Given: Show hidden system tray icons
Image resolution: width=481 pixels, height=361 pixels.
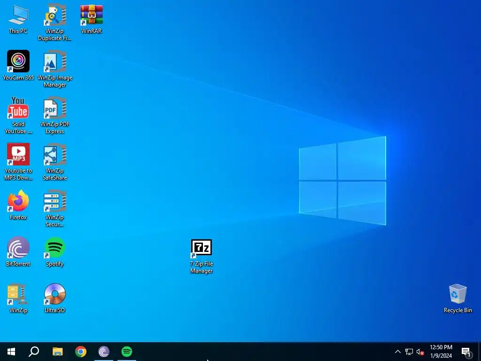Looking at the screenshot, I should [397, 352].
